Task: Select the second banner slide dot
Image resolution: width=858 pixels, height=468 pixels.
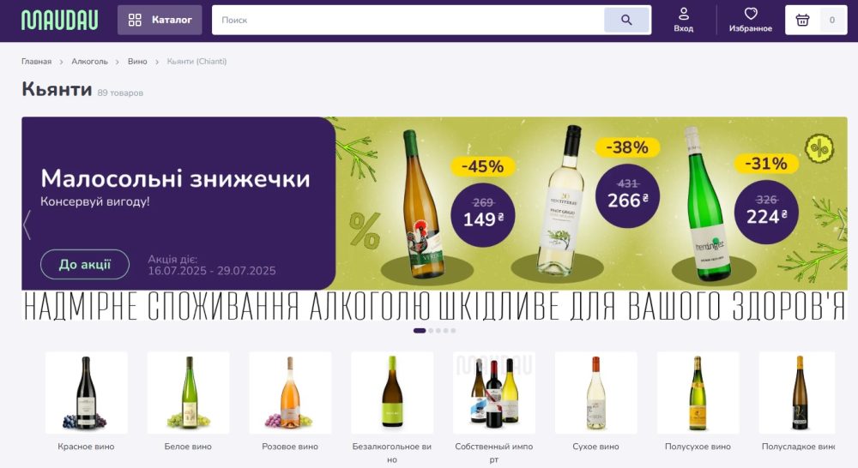Action: [431, 331]
